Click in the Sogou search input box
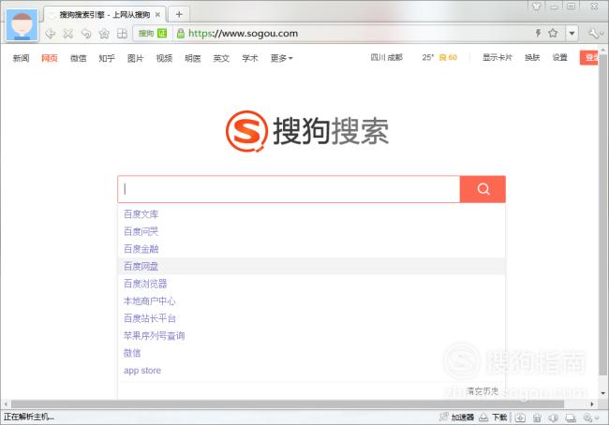The width and height of the screenshot is (609, 425). pos(289,189)
